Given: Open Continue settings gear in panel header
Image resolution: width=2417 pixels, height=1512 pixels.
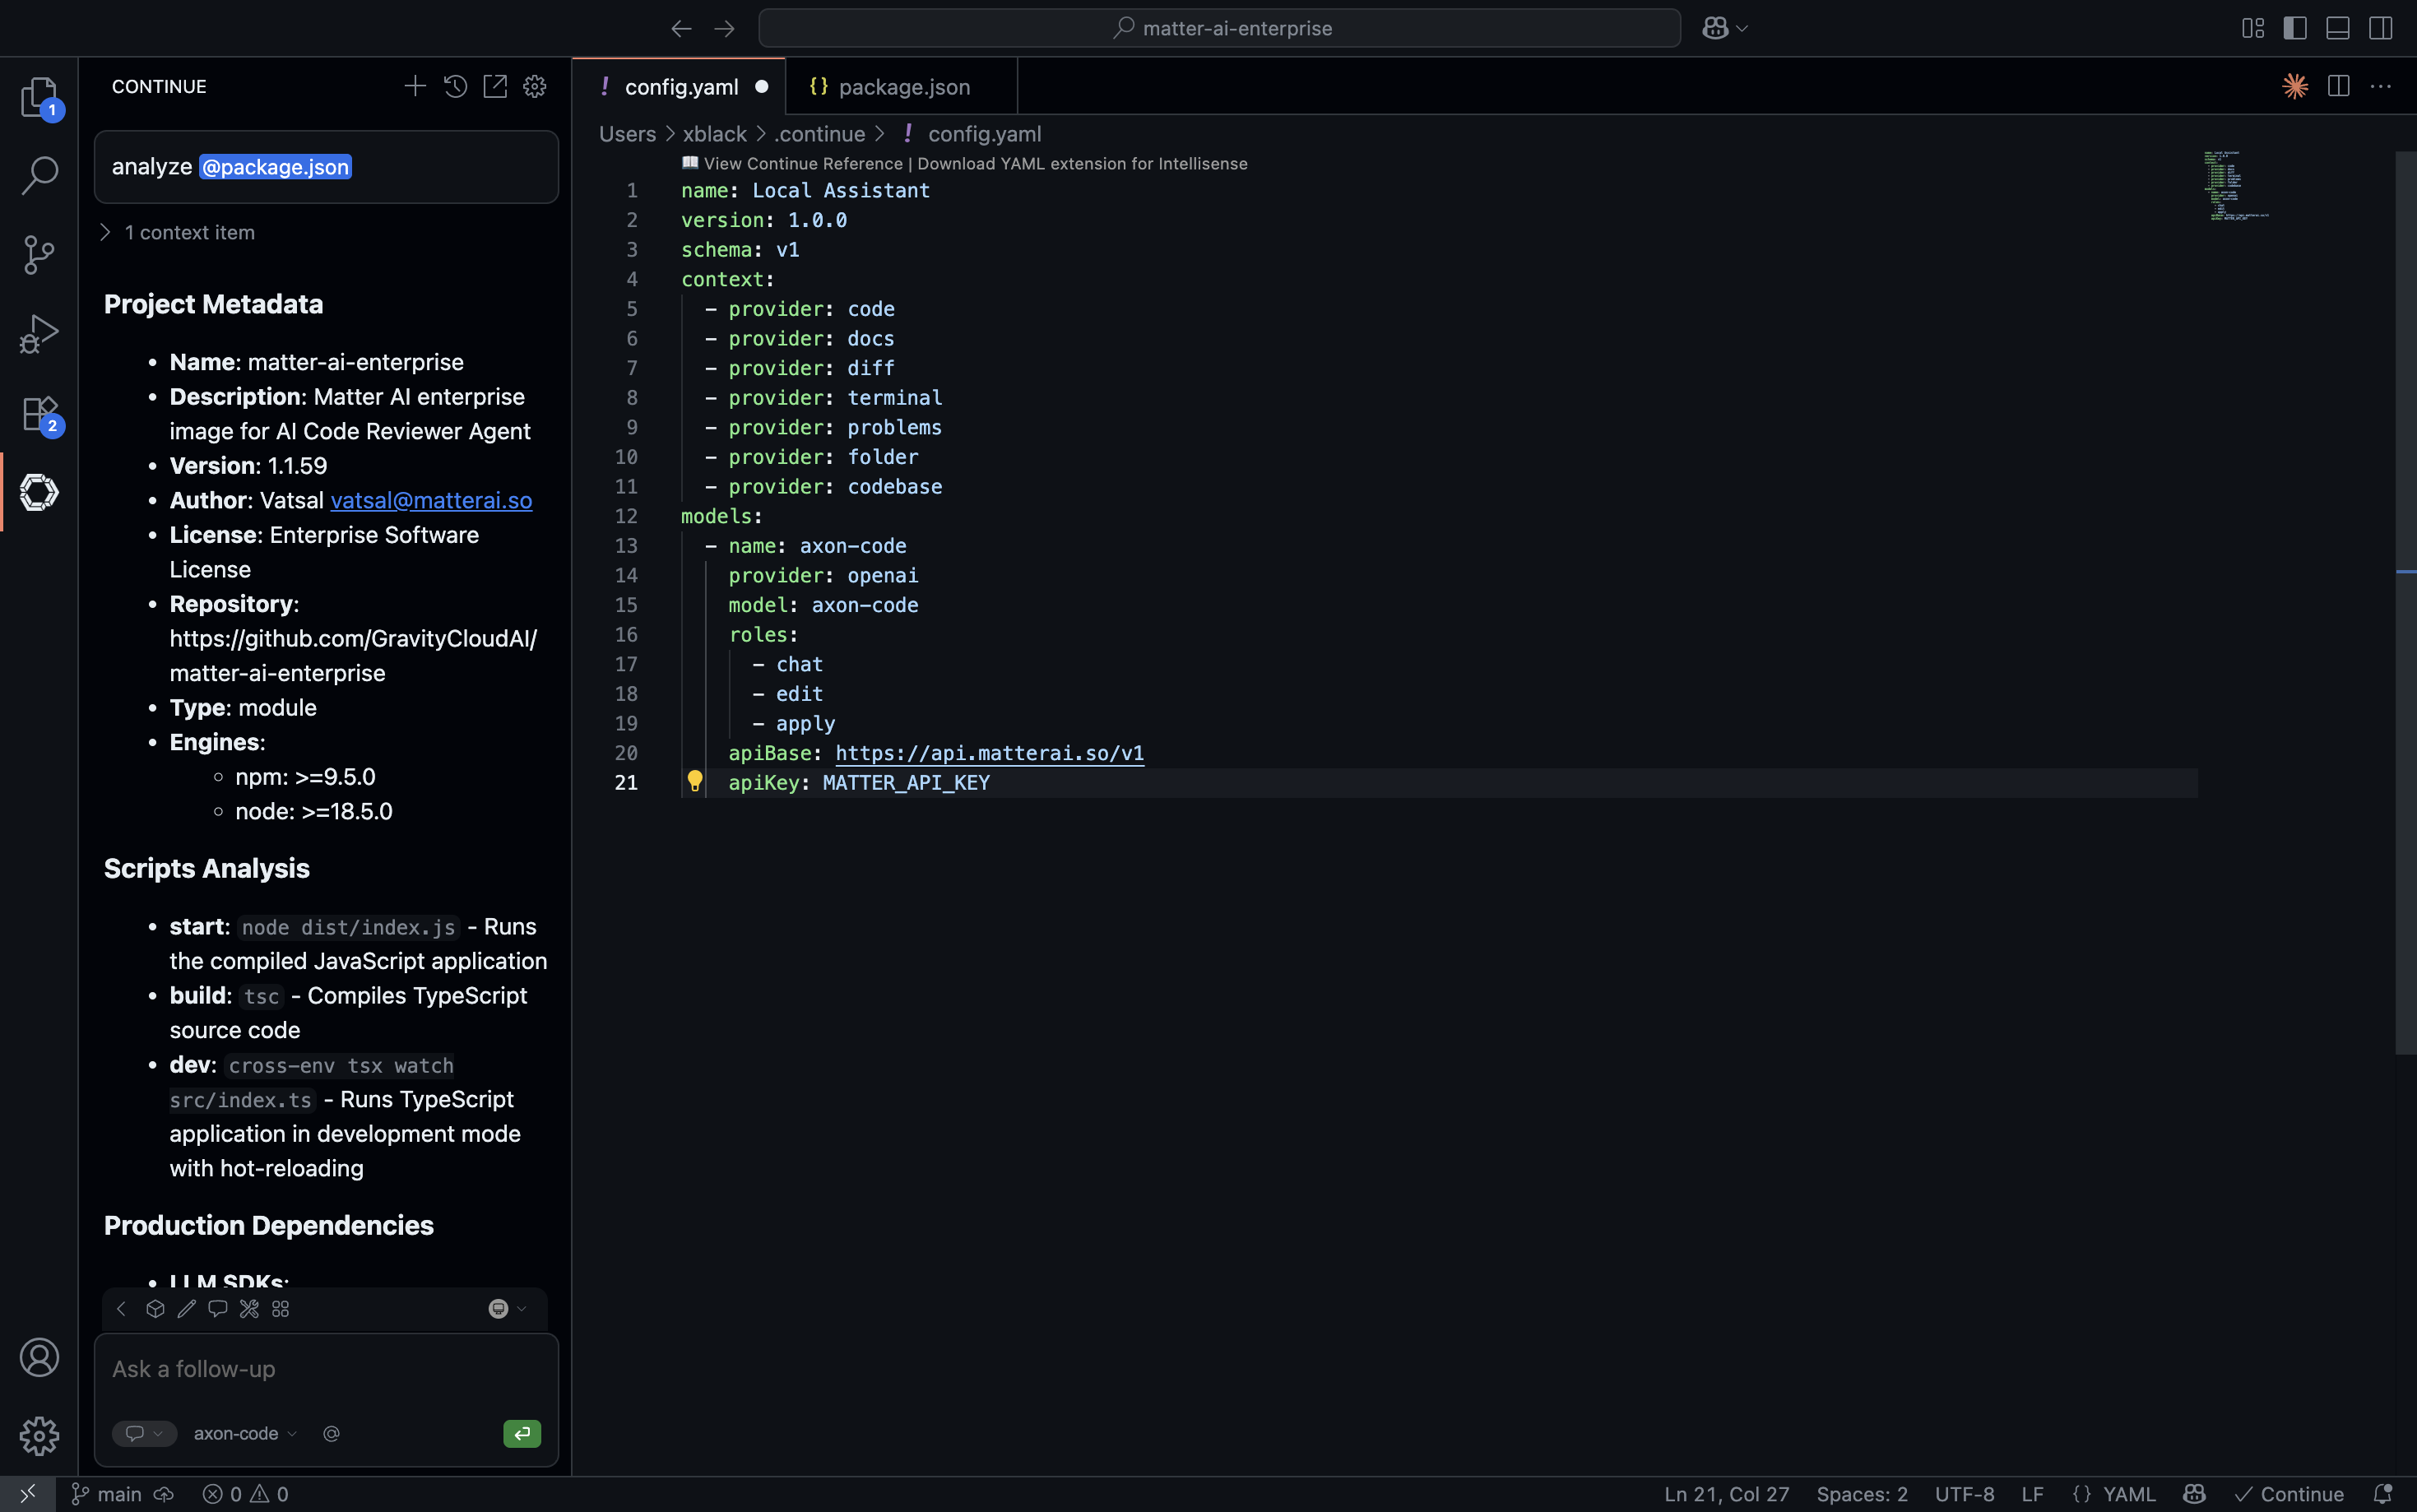Looking at the screenshot, I should [535, 86].
